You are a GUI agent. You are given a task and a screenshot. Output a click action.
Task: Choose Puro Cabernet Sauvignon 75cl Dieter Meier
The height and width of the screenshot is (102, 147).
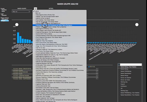click(x=59, y=37)
